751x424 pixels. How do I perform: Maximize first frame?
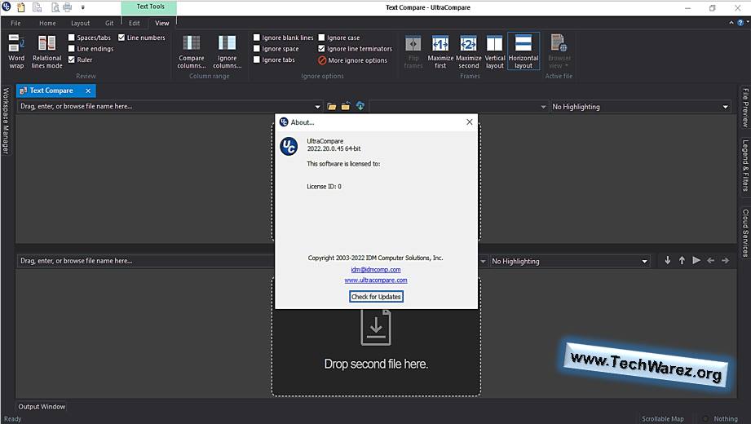440,51
